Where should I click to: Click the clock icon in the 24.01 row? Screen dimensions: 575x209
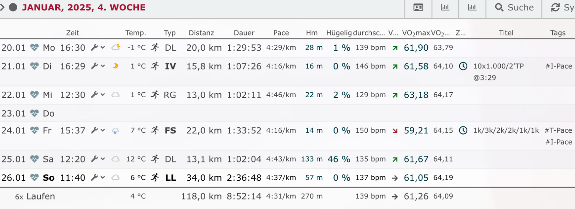coord(463,130)
